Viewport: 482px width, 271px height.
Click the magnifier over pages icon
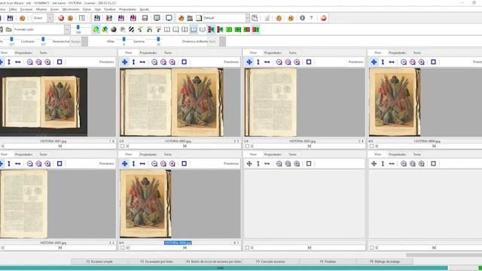tap(255, 18)
